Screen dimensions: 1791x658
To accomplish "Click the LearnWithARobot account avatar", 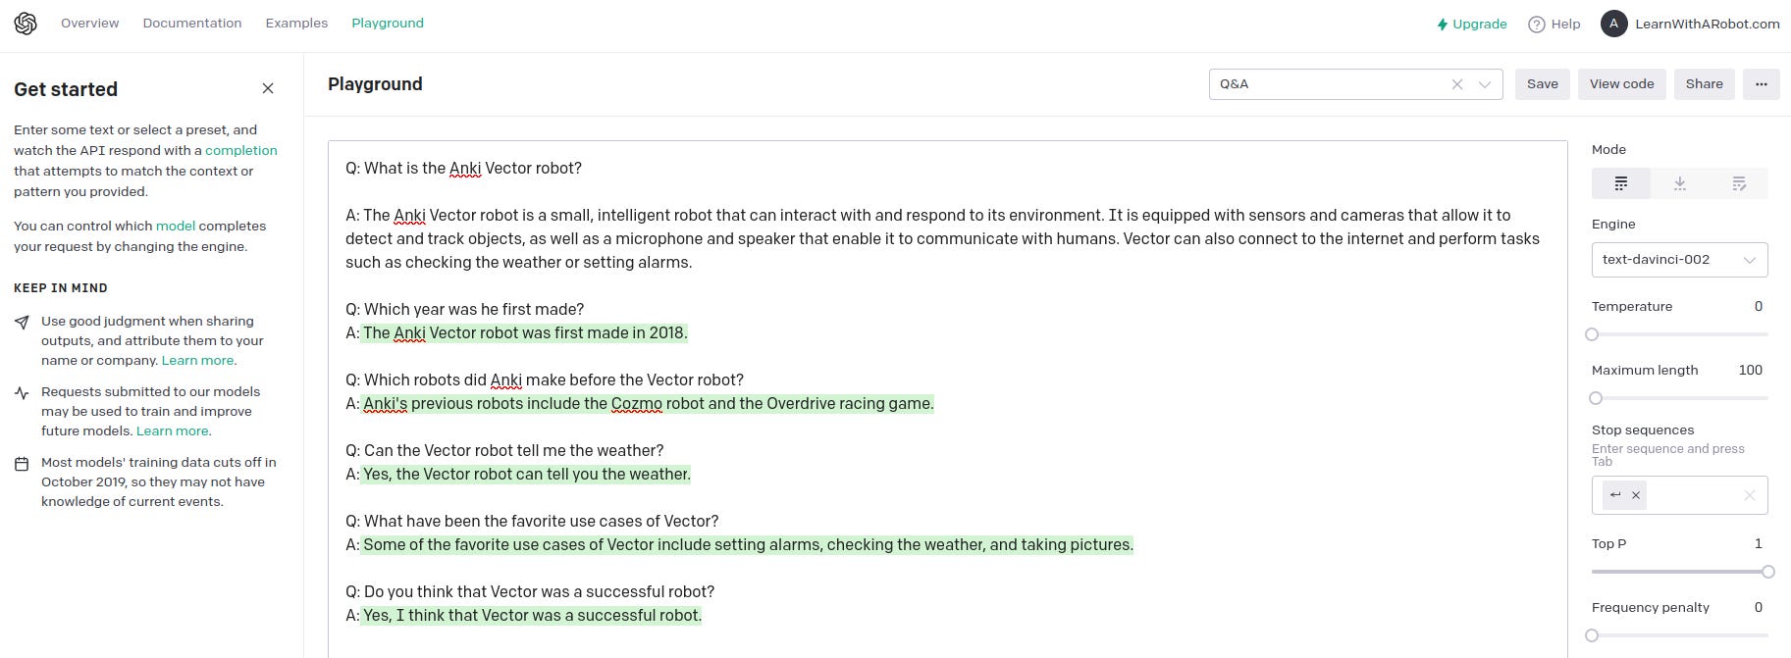I will (1613, 24).
